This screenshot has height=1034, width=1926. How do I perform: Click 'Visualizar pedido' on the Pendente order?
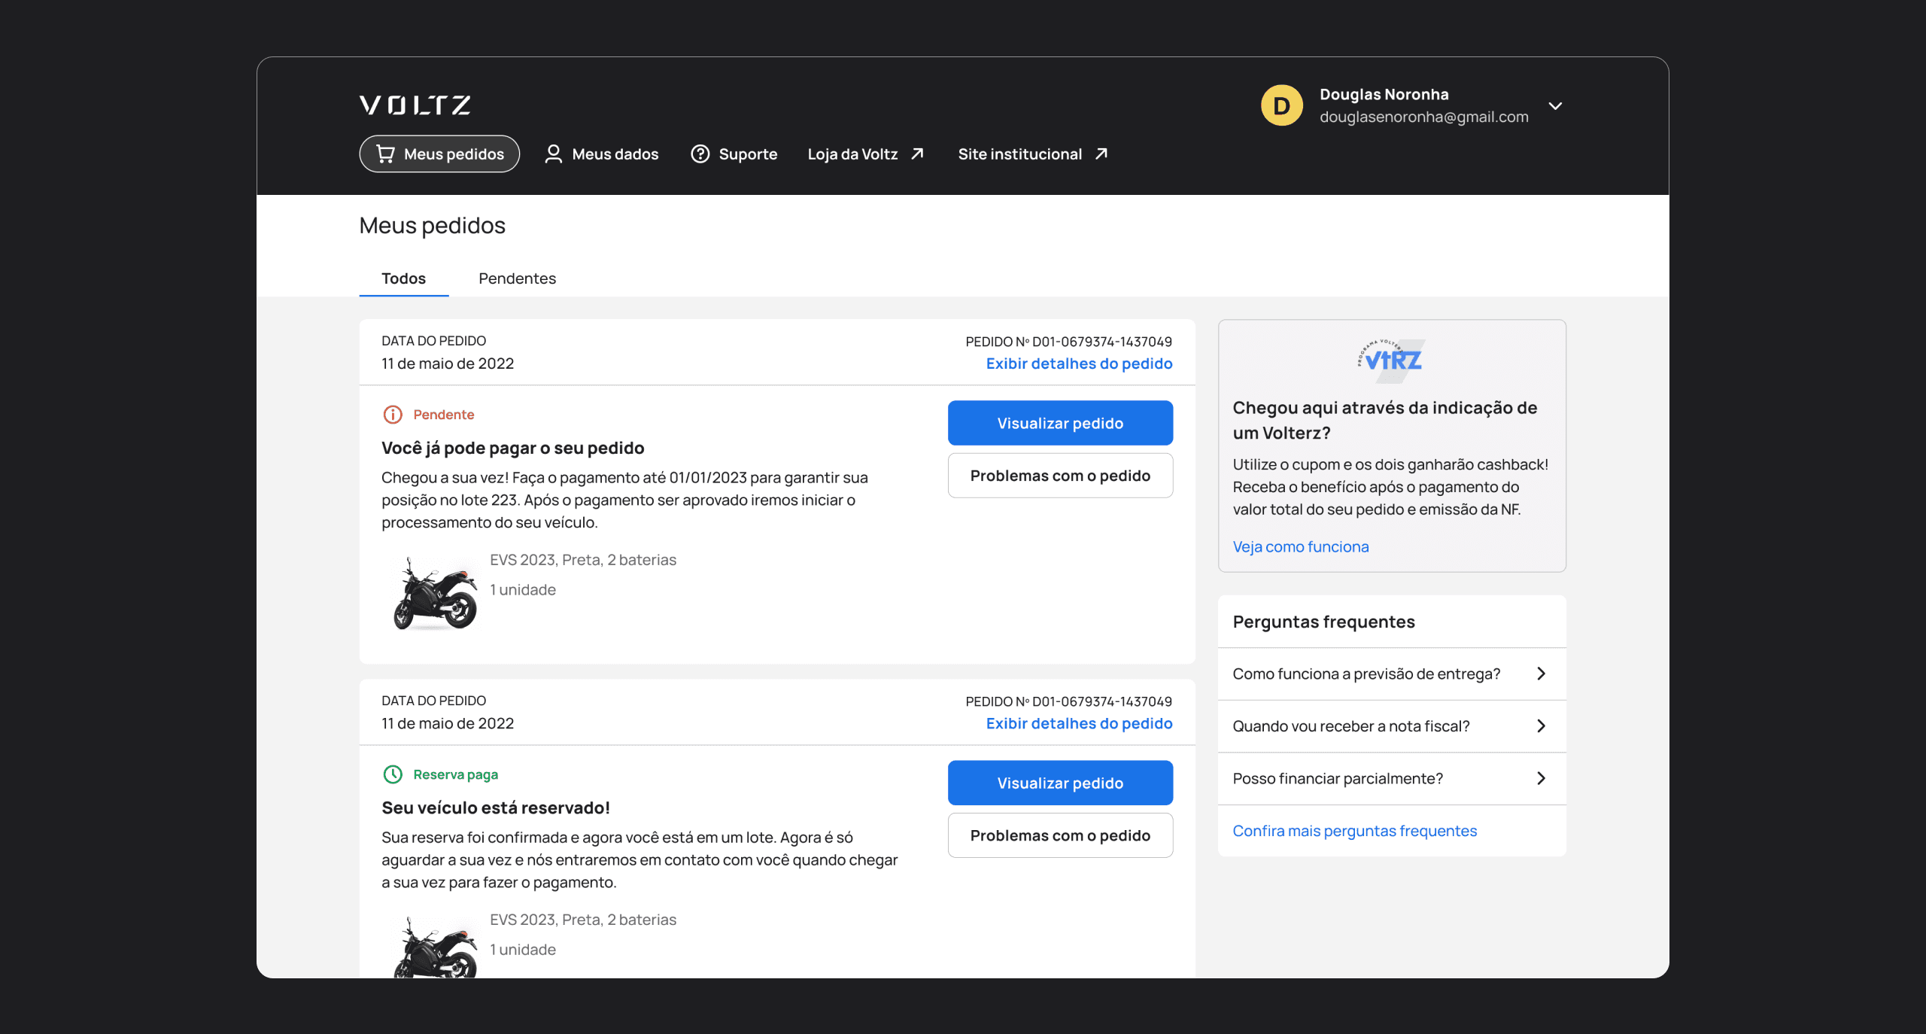(1061, 423)
